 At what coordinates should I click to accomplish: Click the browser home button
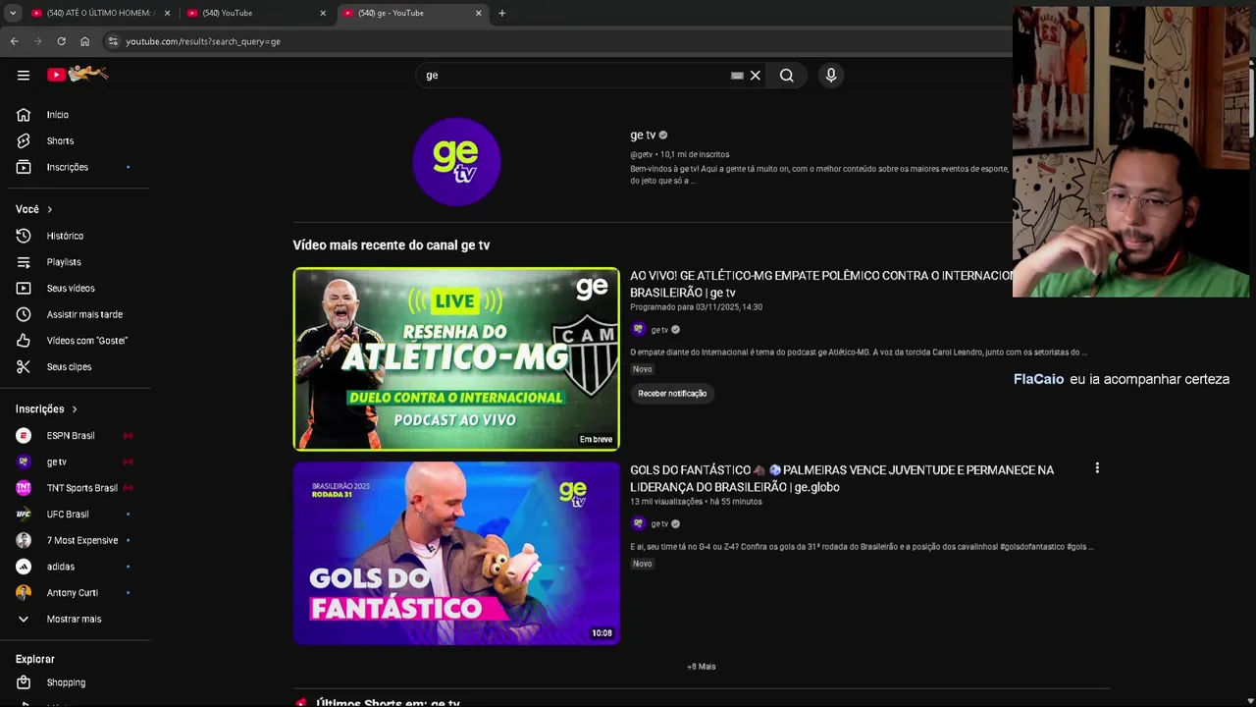click(84, 41)
